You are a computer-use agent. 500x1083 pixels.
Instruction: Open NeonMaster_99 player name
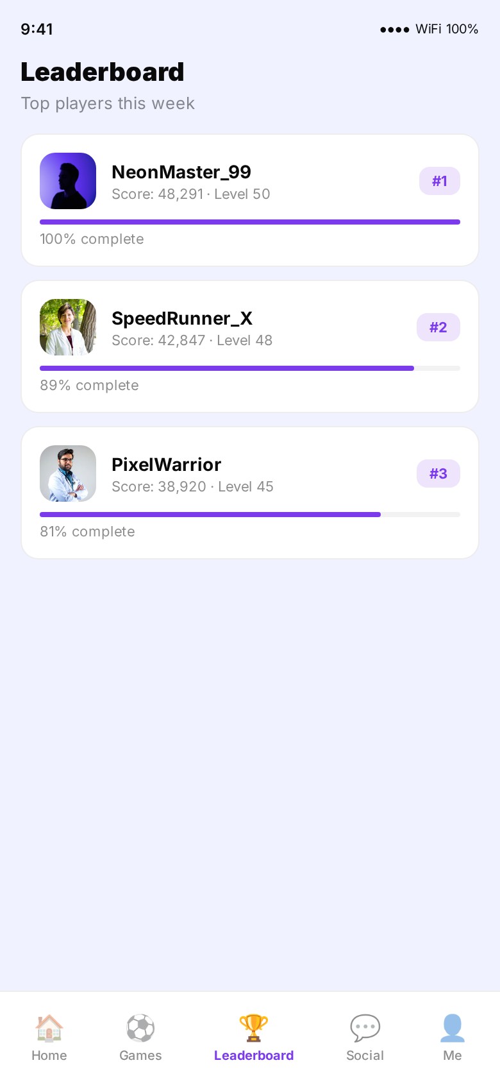(x=181, y=172)
